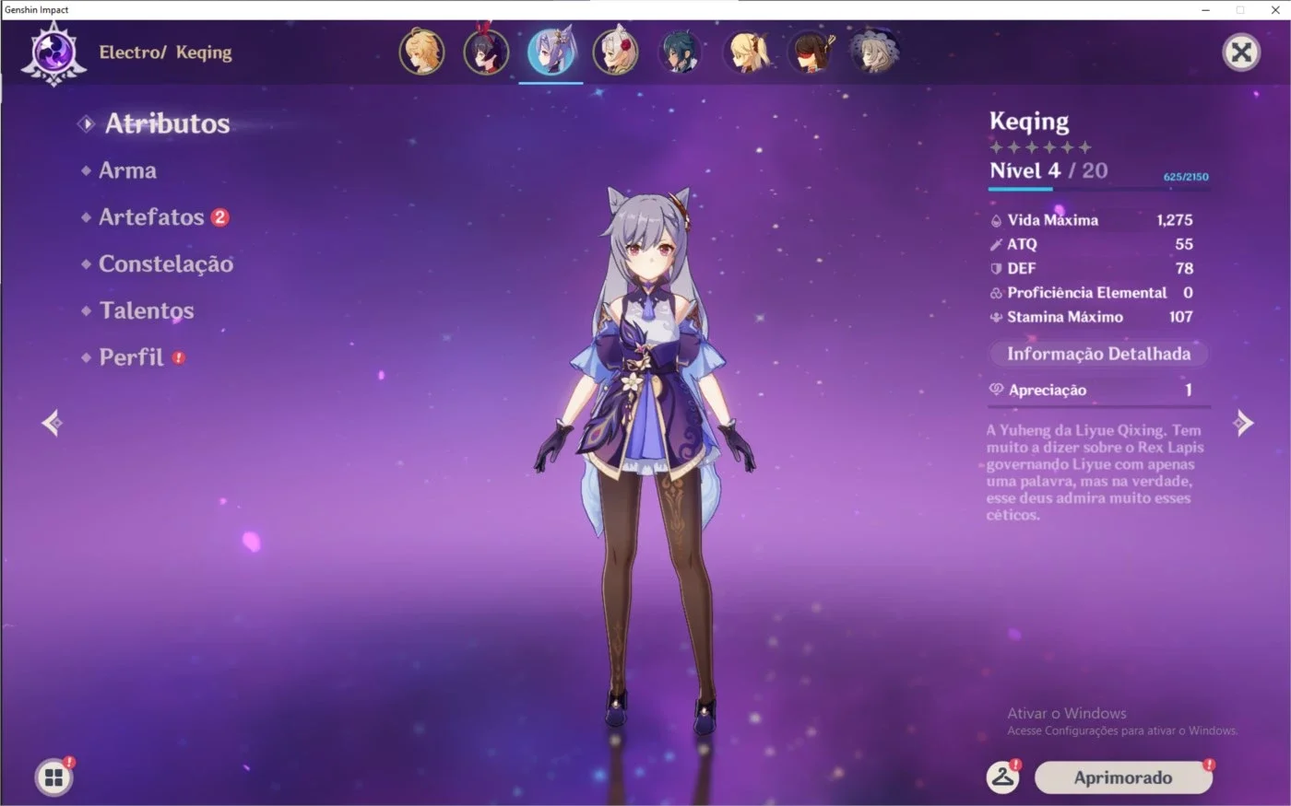Screen dimensions: 1291x806
Task: Click the Aprimorado button
Action: 1122,777
